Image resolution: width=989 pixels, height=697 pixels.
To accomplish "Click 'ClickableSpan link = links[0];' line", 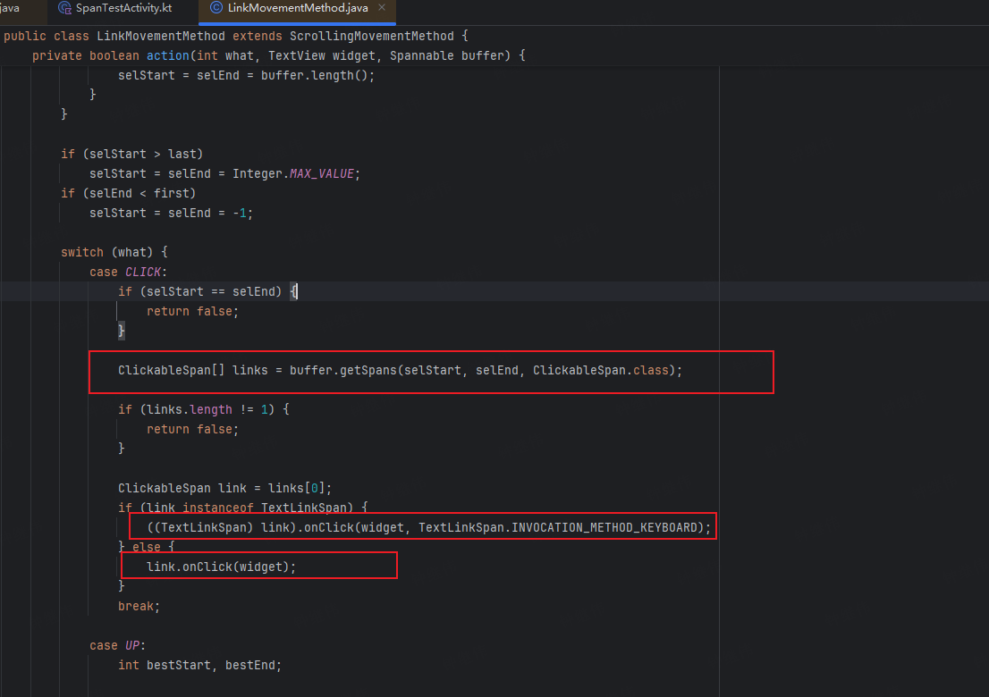I will click(224, 488).
